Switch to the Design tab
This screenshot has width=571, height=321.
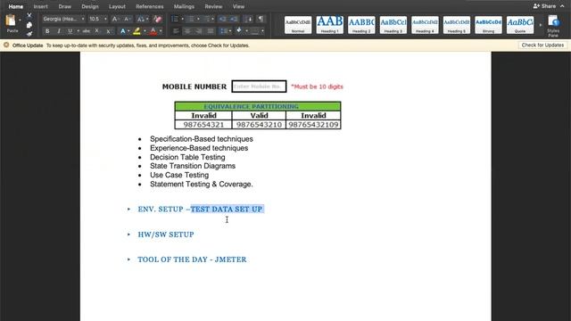point(90,6)
